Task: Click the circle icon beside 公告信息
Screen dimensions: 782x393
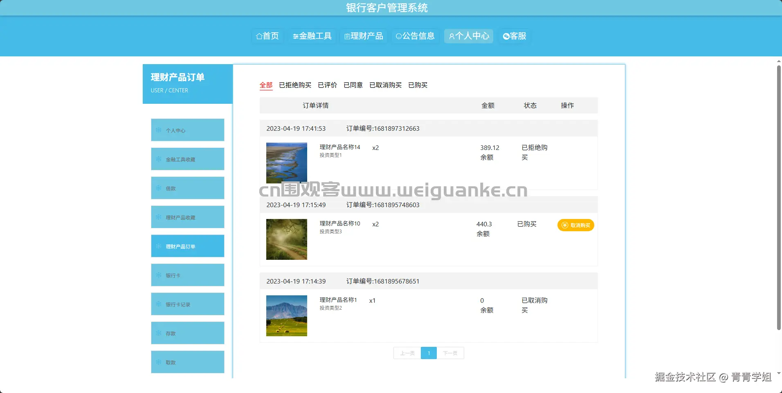Action: coord(398,36)
